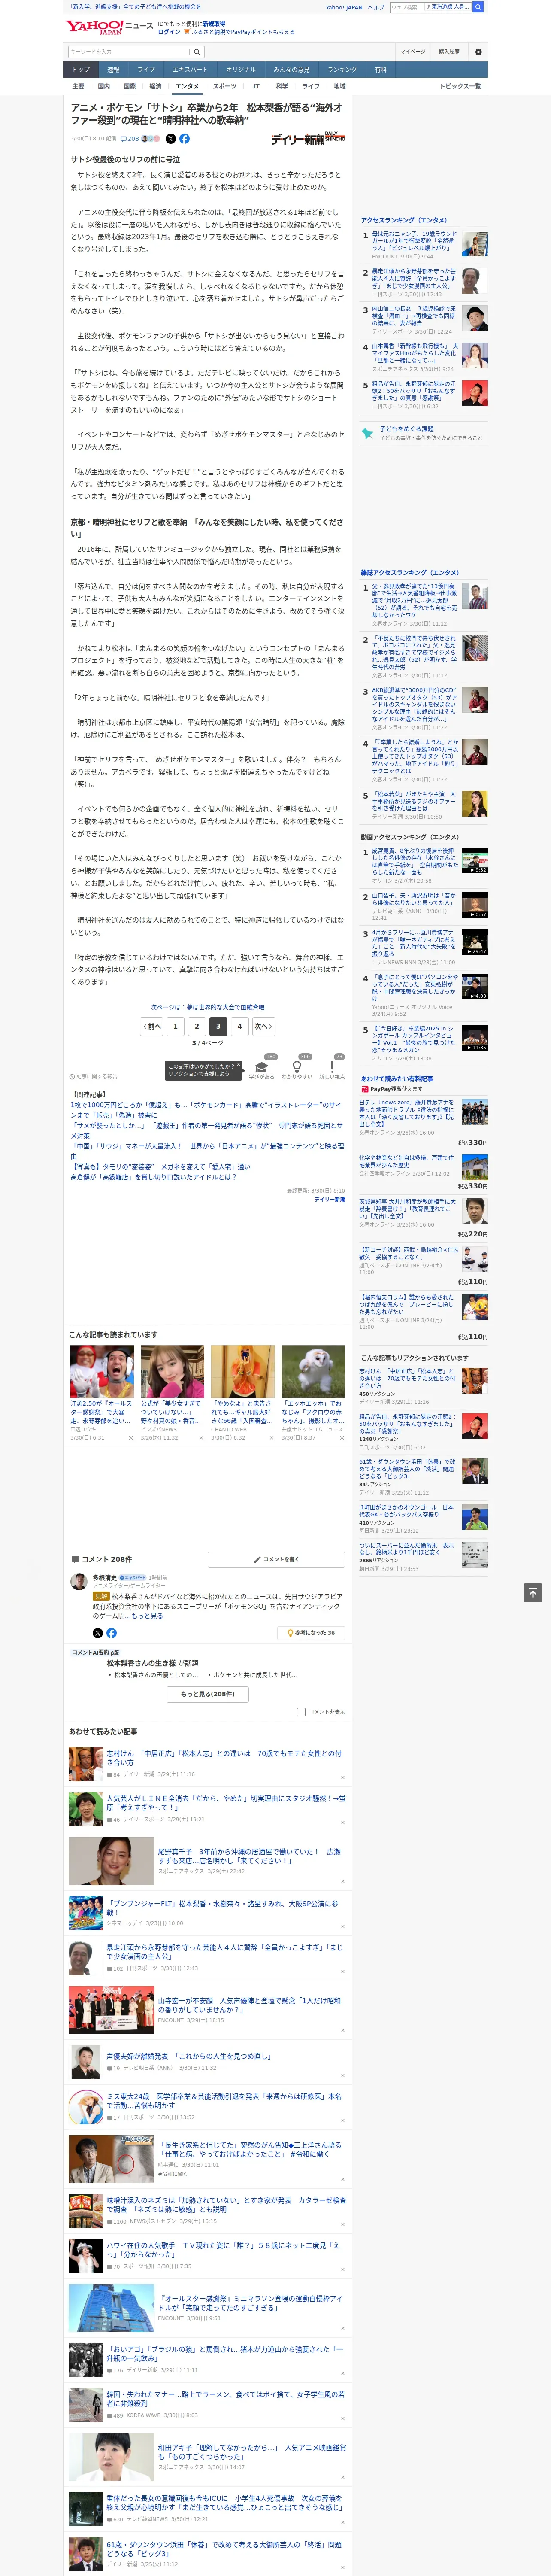Select 経済 category tab
Viewport: 551px width, 2576px height.
[x=155, y=86]
